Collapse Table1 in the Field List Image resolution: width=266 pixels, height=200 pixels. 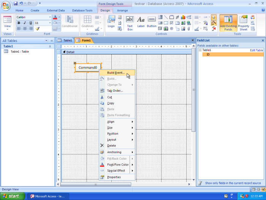200,50
